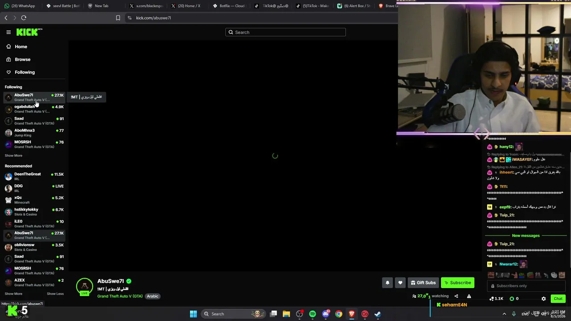Open Browse in the Kick sidebar
The width and height of the screenshot is (571, 321).
point(22,59)
